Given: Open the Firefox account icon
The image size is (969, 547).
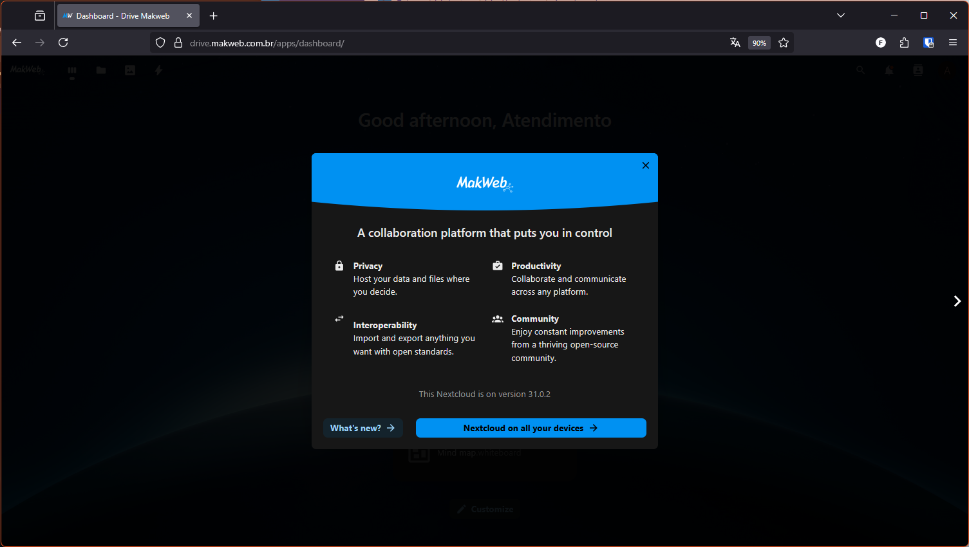Looking at the screenshot, I should click(x=881, y=42).
